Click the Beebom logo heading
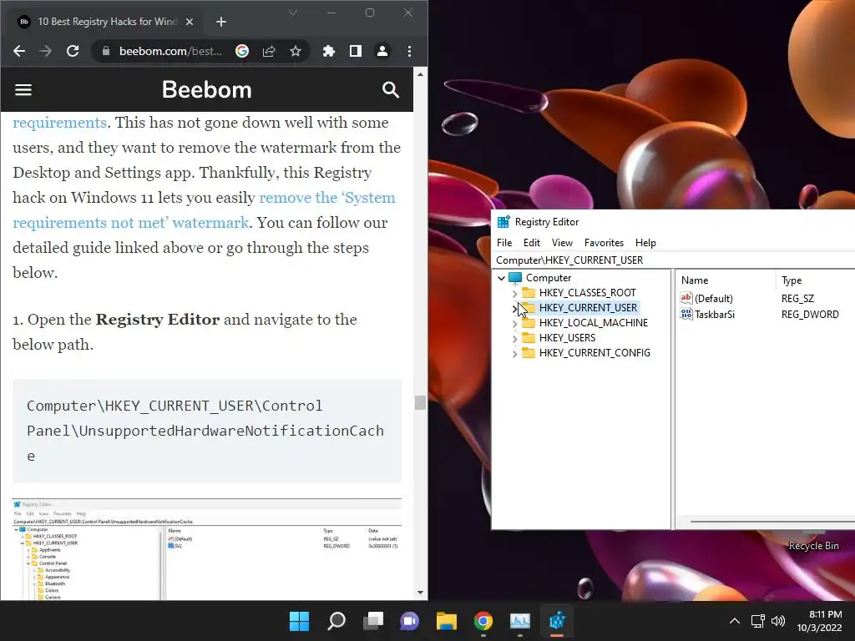 (x=207, y=90)
